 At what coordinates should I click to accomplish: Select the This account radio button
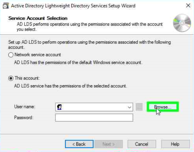(11, 78)
